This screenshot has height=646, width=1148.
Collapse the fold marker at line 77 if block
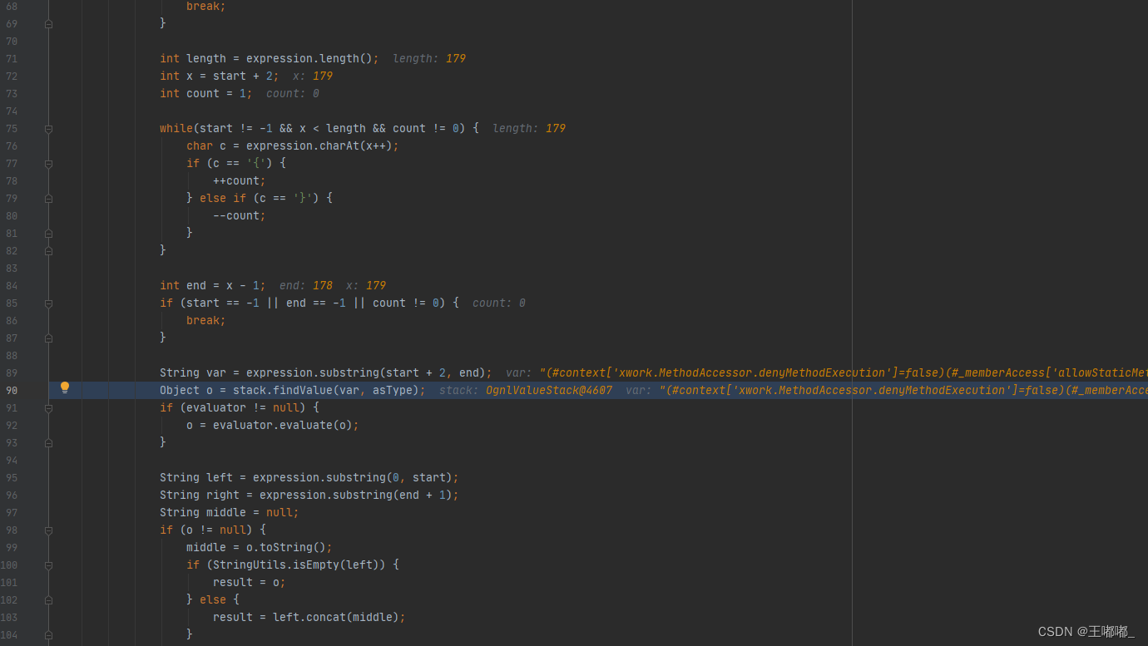48,164
